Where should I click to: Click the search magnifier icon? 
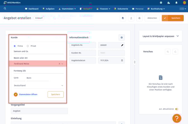pyautogui.click(x=5, y=9)
